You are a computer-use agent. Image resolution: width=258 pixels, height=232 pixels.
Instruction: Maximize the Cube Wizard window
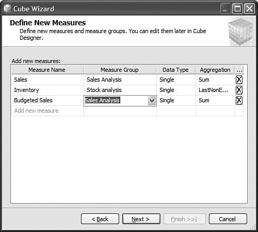coord(237,9)
